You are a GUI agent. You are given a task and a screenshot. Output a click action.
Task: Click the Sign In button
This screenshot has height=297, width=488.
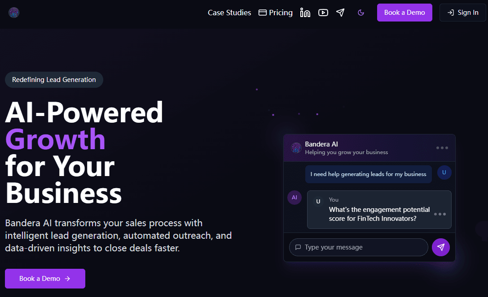[463, 13]
